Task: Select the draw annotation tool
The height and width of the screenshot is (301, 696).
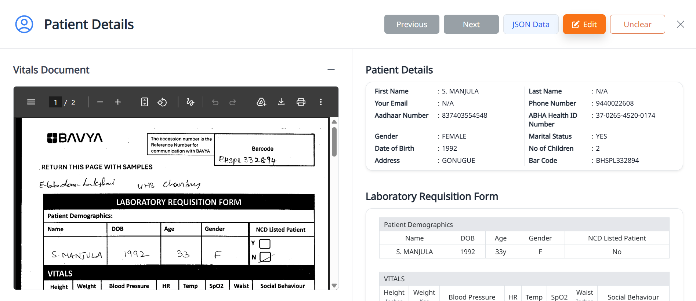Action: pos(190,102)
